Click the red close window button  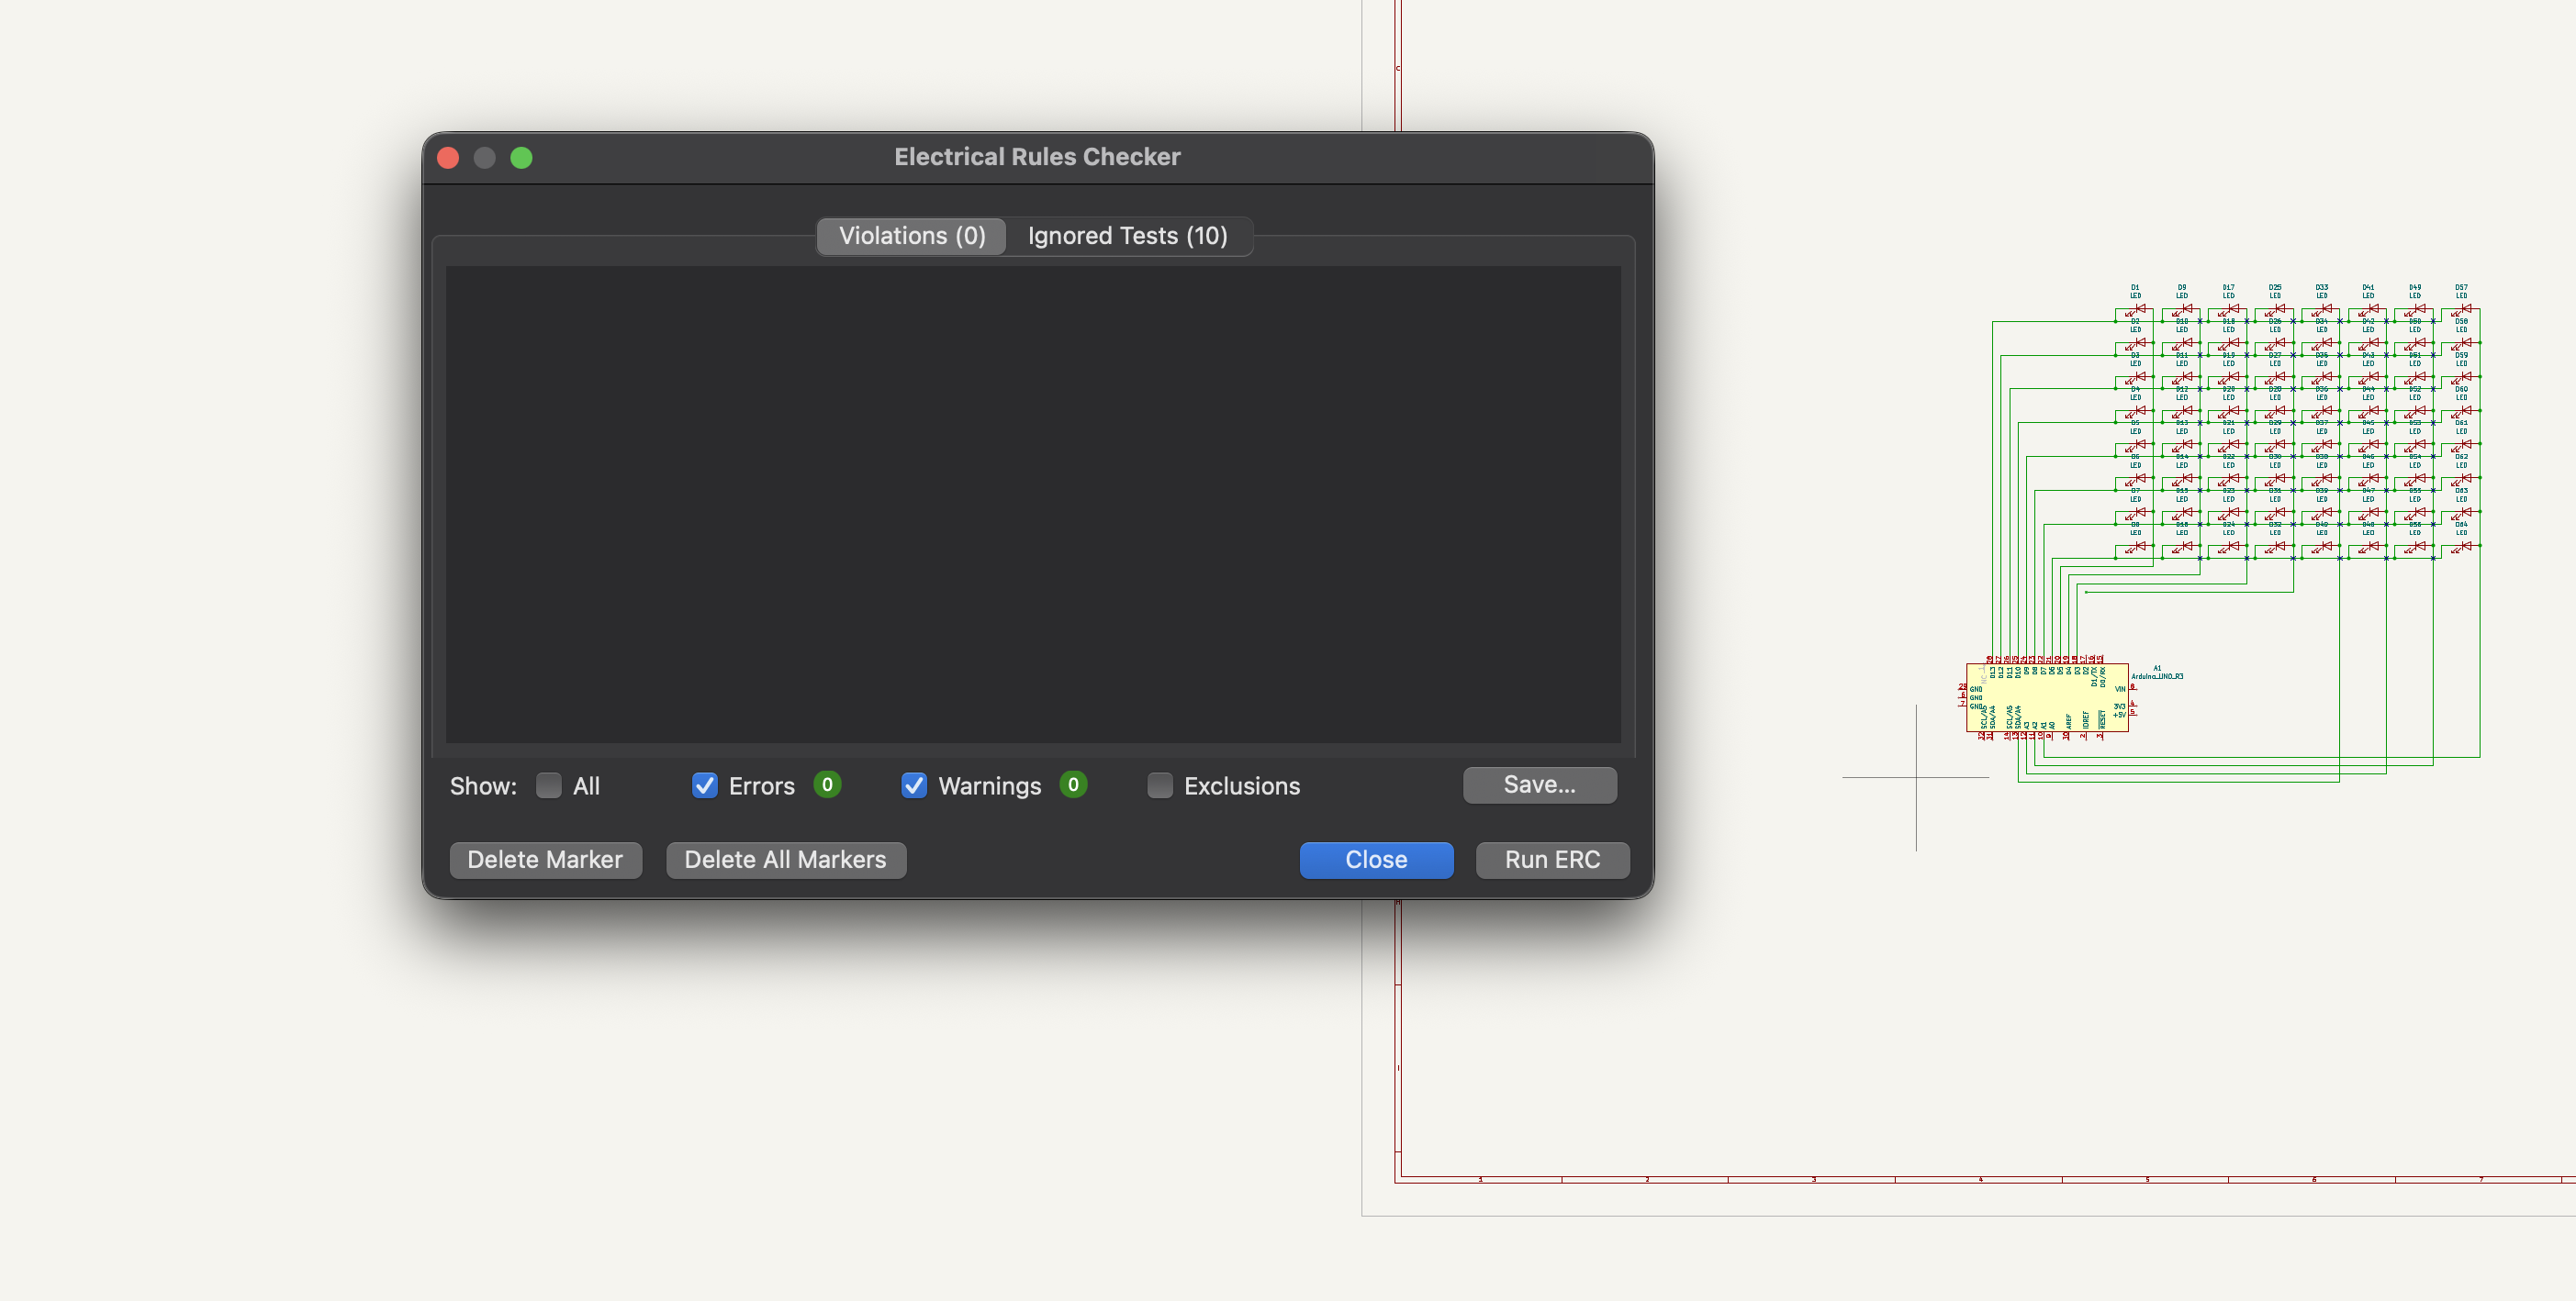pyautogui.click(x=448, y=158)
